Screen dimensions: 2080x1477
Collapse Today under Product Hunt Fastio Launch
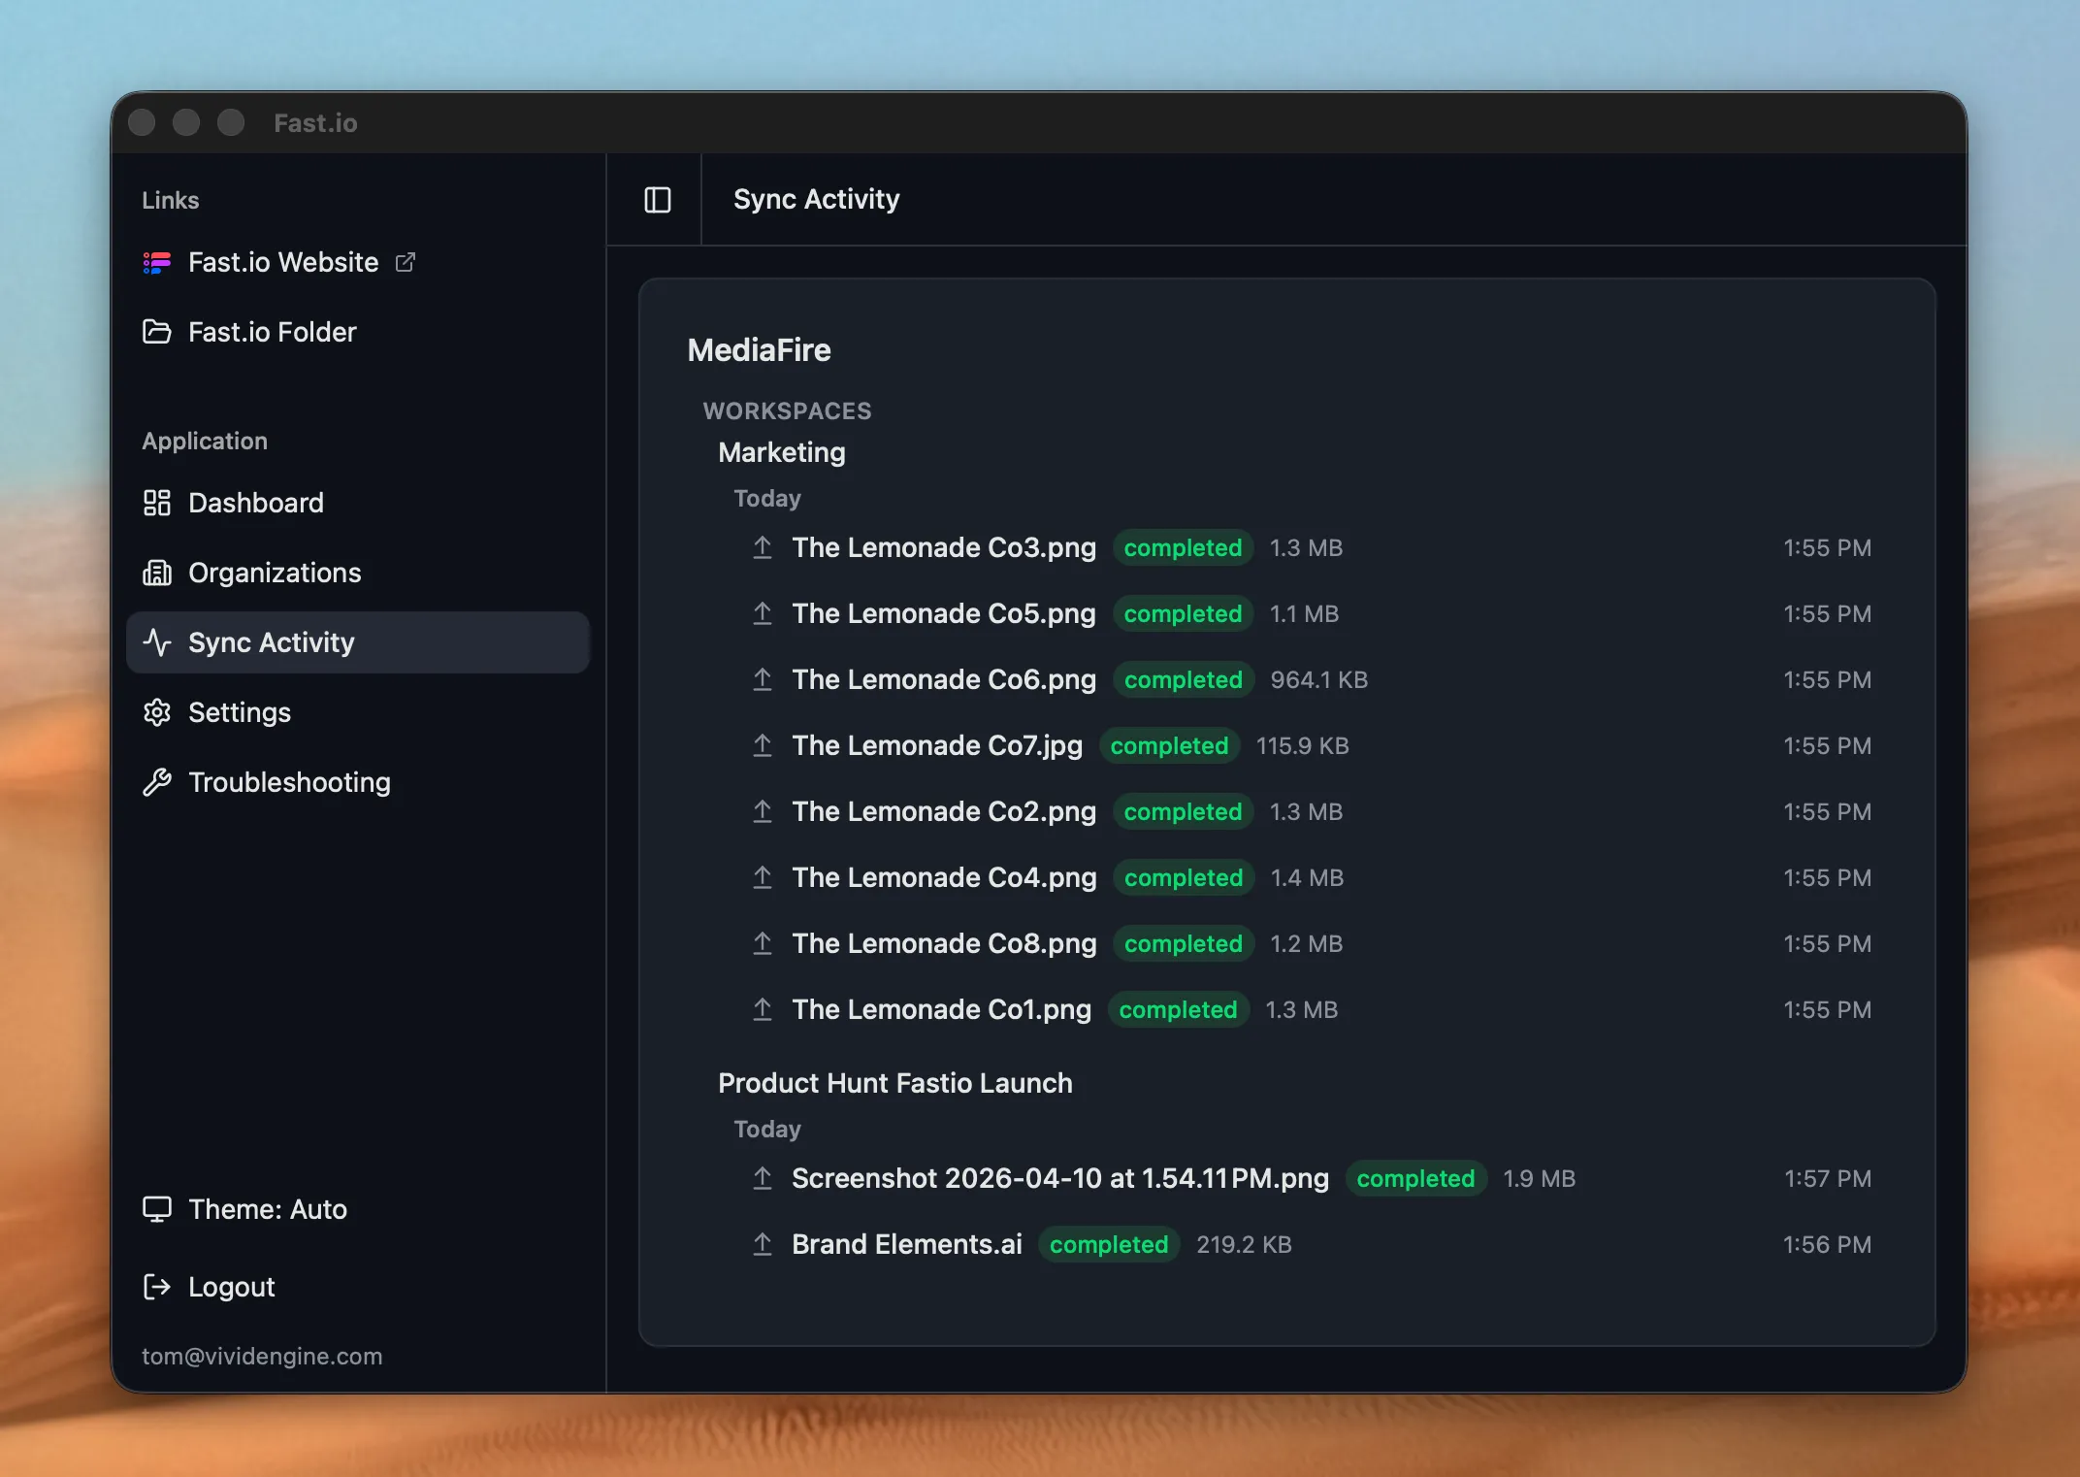coord(767,1129)
